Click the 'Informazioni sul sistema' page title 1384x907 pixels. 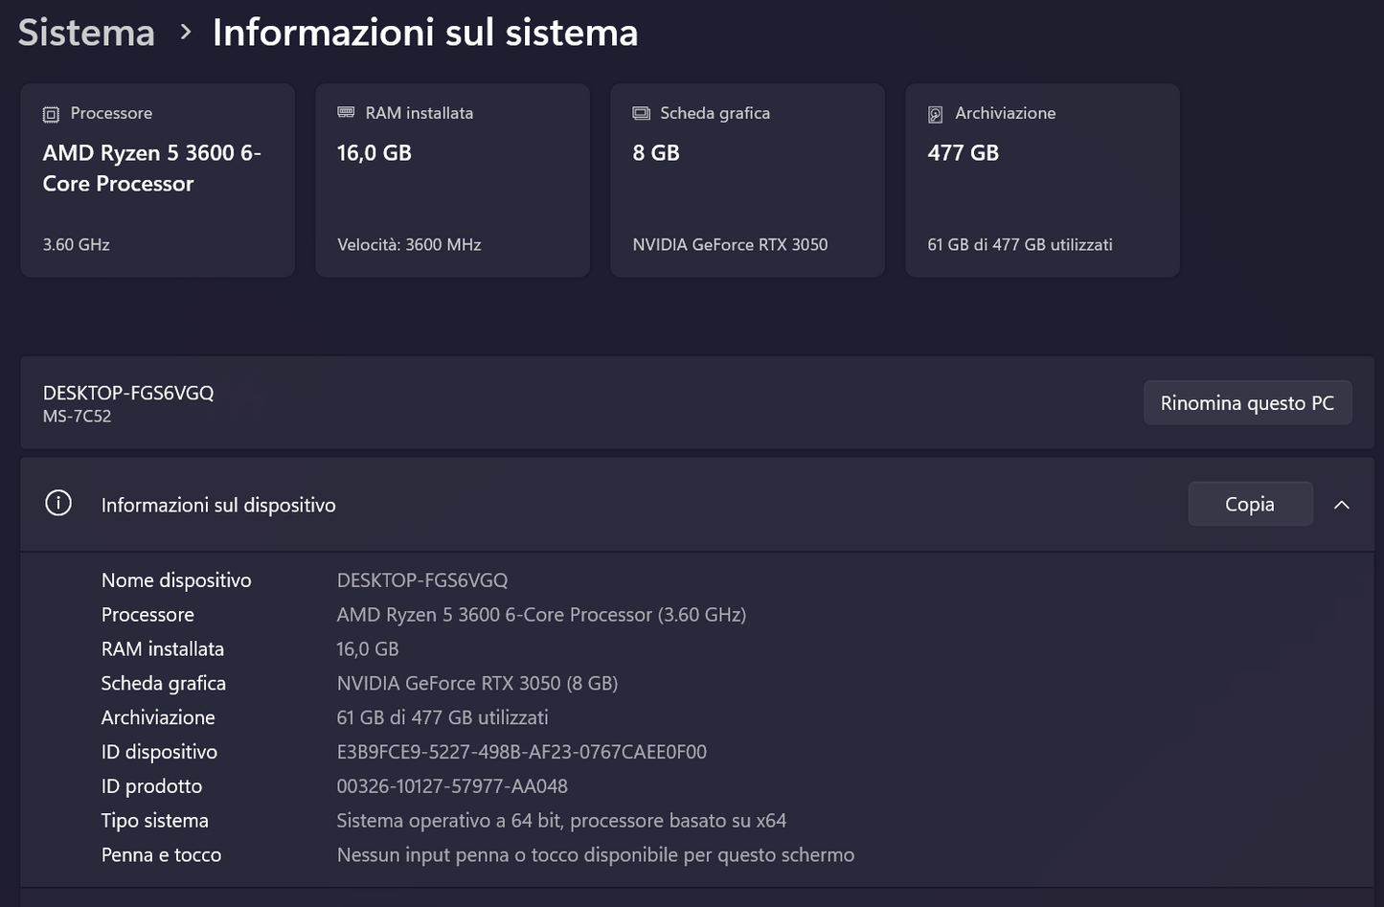click(x=425, y=33)
